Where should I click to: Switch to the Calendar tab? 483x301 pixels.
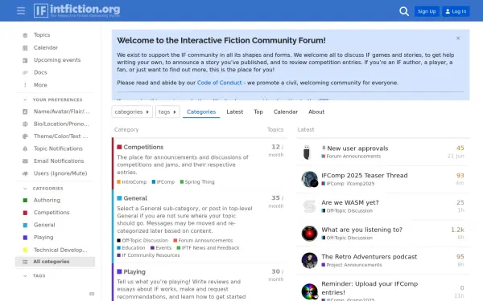(x=286, y=112)
